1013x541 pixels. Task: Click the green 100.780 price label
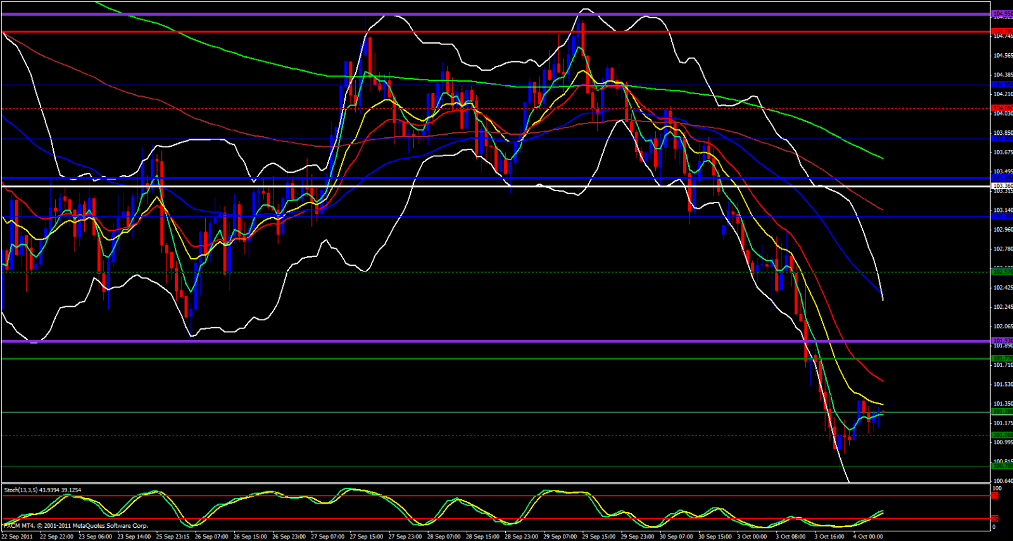(x=1002, y=466)
